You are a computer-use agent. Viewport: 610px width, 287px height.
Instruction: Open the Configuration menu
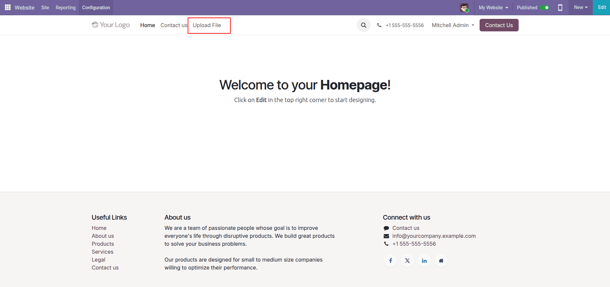tap(96, 8)
